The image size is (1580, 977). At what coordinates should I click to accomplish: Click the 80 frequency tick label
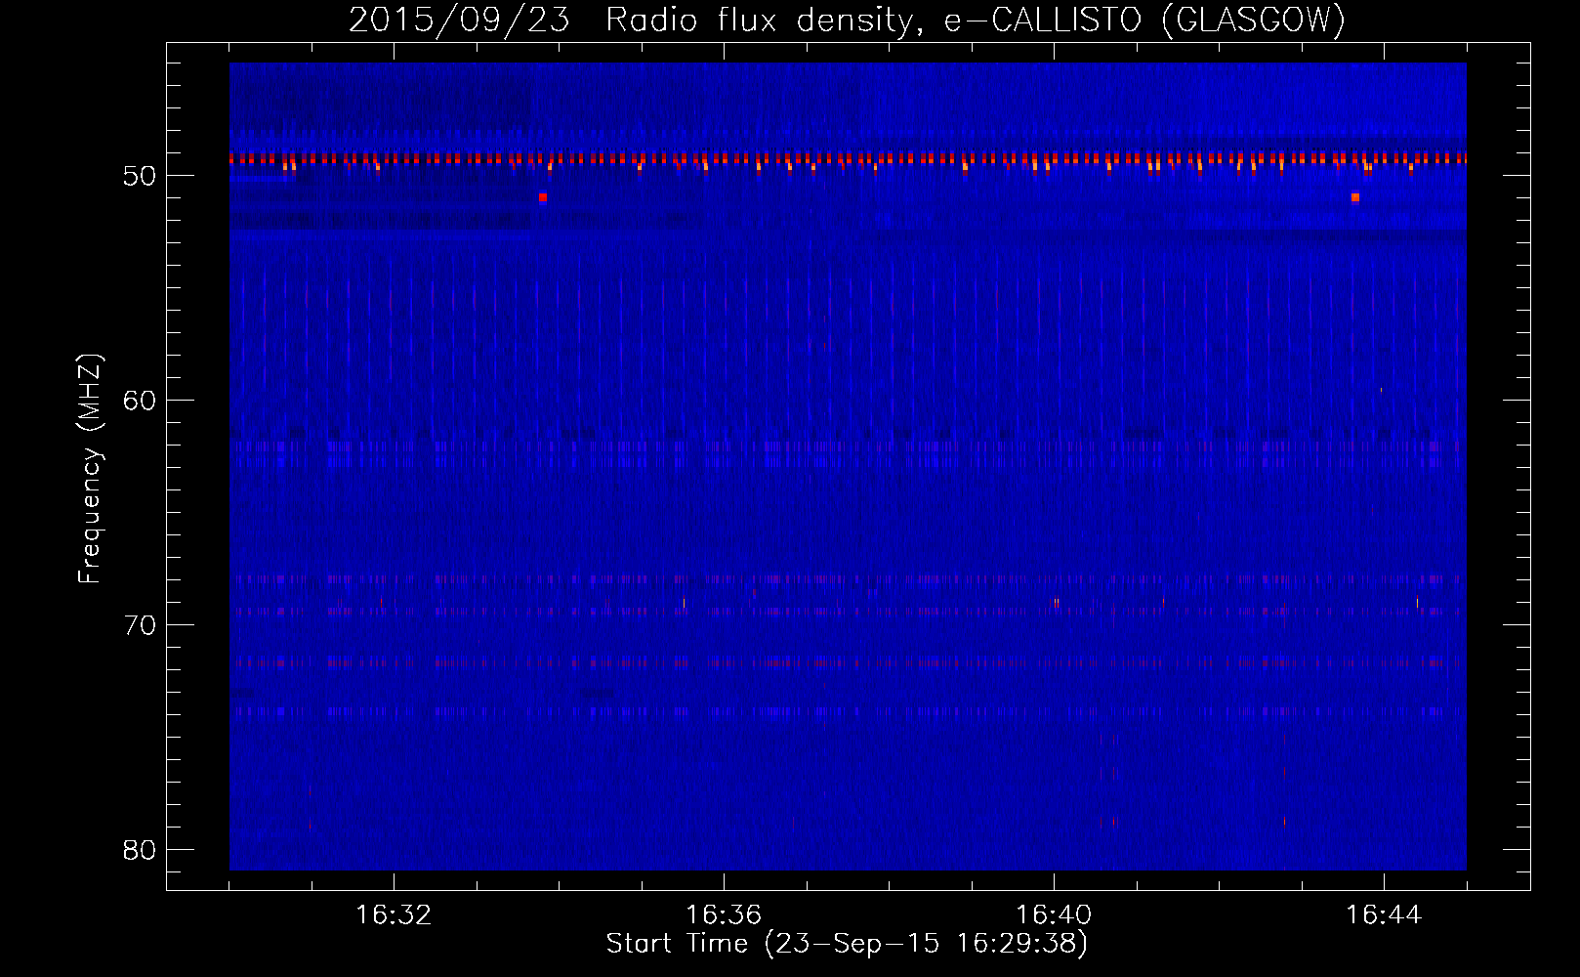point(141,850)
